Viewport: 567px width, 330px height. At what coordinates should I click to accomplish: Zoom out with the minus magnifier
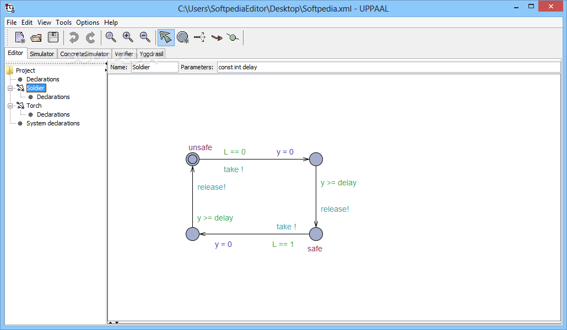point(145,37)
